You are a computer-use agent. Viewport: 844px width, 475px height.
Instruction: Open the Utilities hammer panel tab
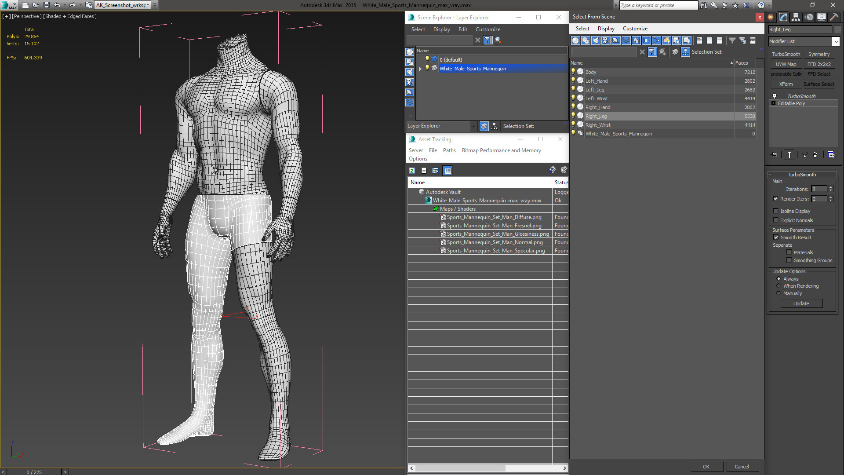(834, 17)
